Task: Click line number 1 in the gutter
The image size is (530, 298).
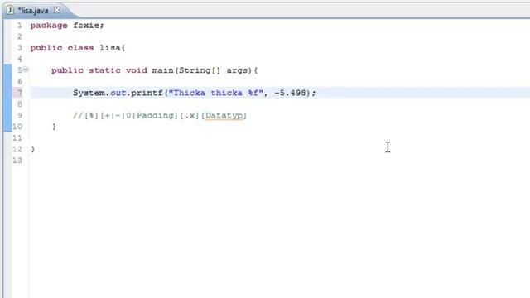Action: 20,26
